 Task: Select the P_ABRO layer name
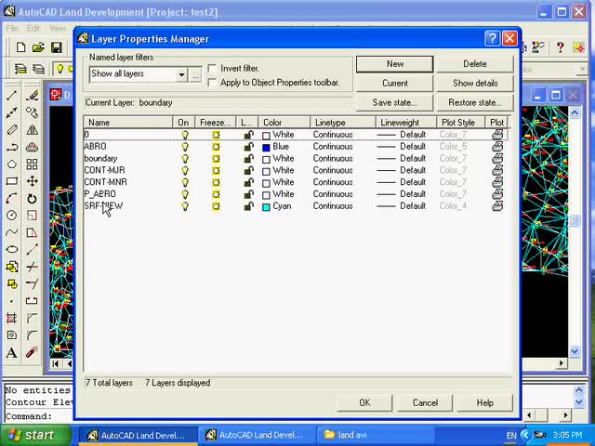point(100,194)
